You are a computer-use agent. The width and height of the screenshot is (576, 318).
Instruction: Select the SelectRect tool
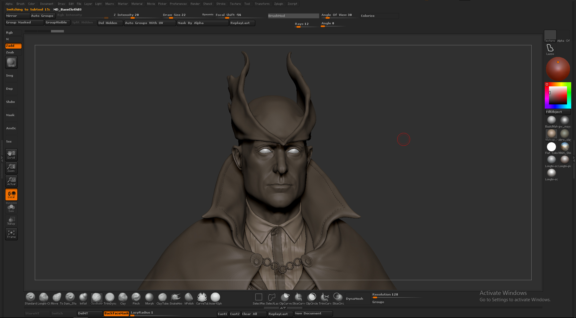pyautogui.click(x=259, y=299)
